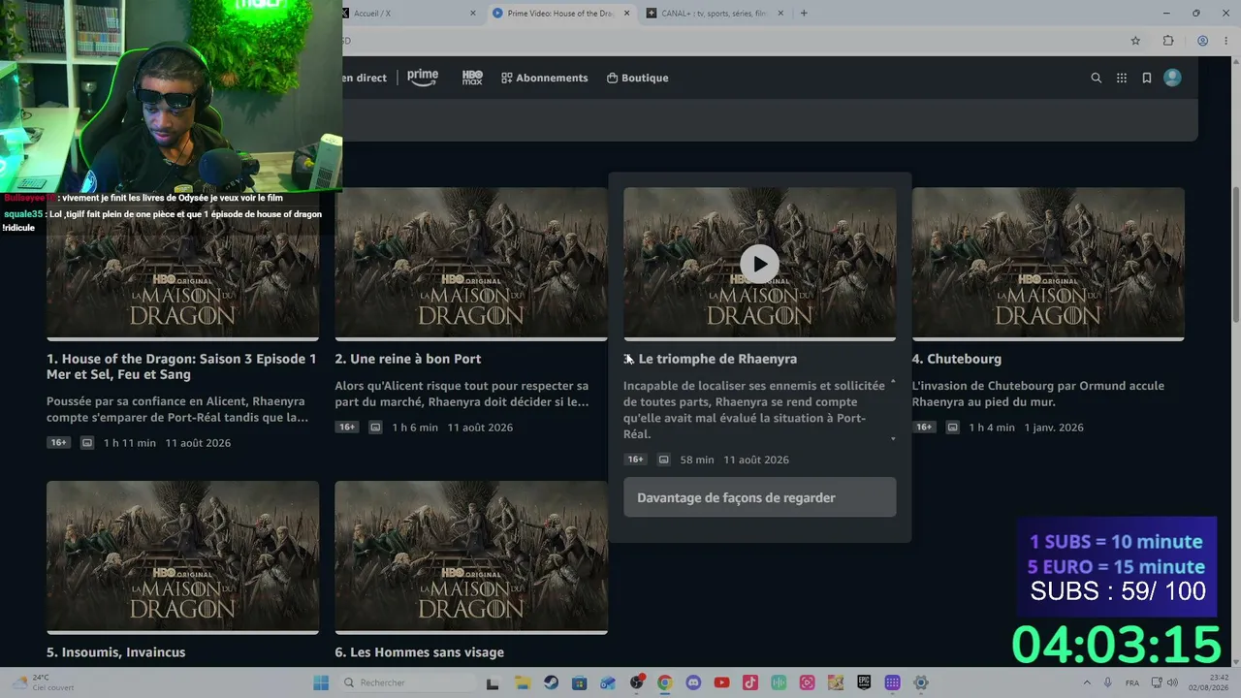The image size is (1241, 698).
Task: Open the Windows Start menu
Action: (x=321, y=682)
